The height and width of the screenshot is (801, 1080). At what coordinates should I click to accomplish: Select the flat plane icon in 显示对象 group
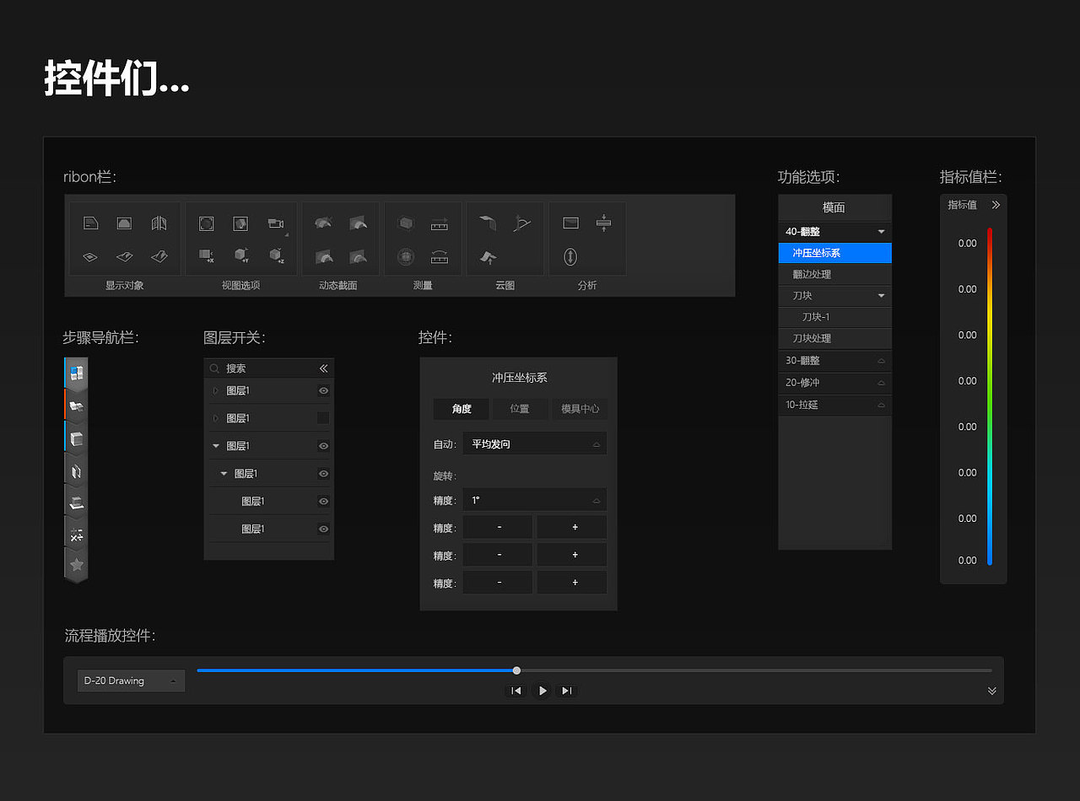[x=91, y=256]
